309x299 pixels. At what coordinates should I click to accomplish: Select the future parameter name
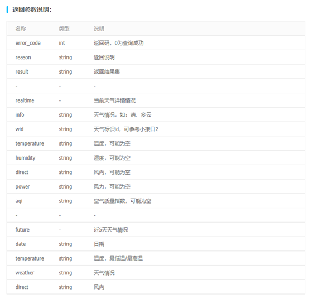22,230
